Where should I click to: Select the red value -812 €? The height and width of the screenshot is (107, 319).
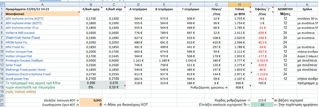point(262,42)
